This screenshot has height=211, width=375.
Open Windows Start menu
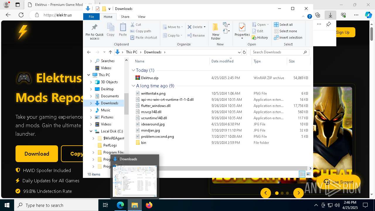tap(7, 205)
